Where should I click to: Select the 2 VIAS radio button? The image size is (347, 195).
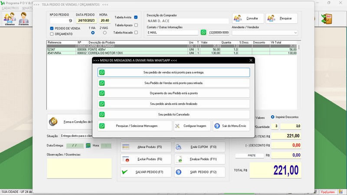pyautogui.click(x=104, y=33)
